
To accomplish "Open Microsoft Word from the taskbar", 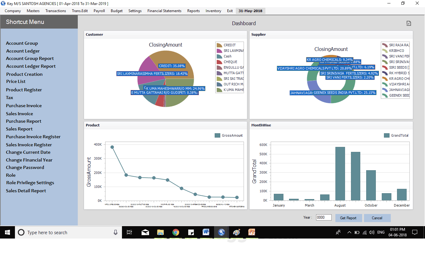I will tap(206, 232).
